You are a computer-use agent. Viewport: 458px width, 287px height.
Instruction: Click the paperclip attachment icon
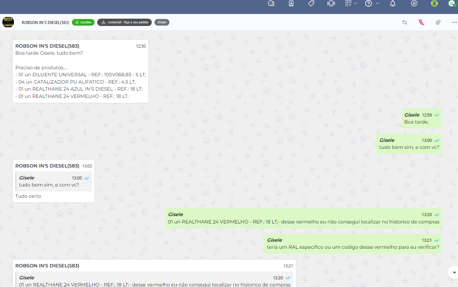pos(438,22)
